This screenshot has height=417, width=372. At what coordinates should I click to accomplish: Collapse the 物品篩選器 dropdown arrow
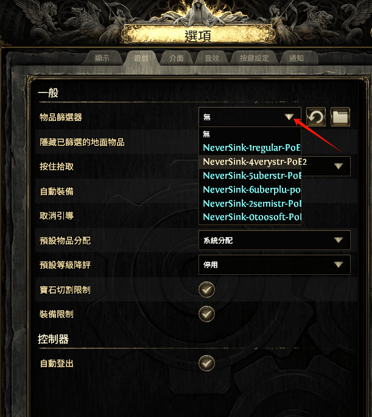pos(289,117)
